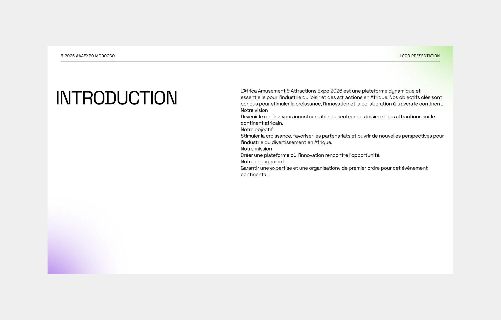Screen dimensions: 501x320
Task: Select the "LOGO PRESENTATION" header label
Action: pos(420,56)
